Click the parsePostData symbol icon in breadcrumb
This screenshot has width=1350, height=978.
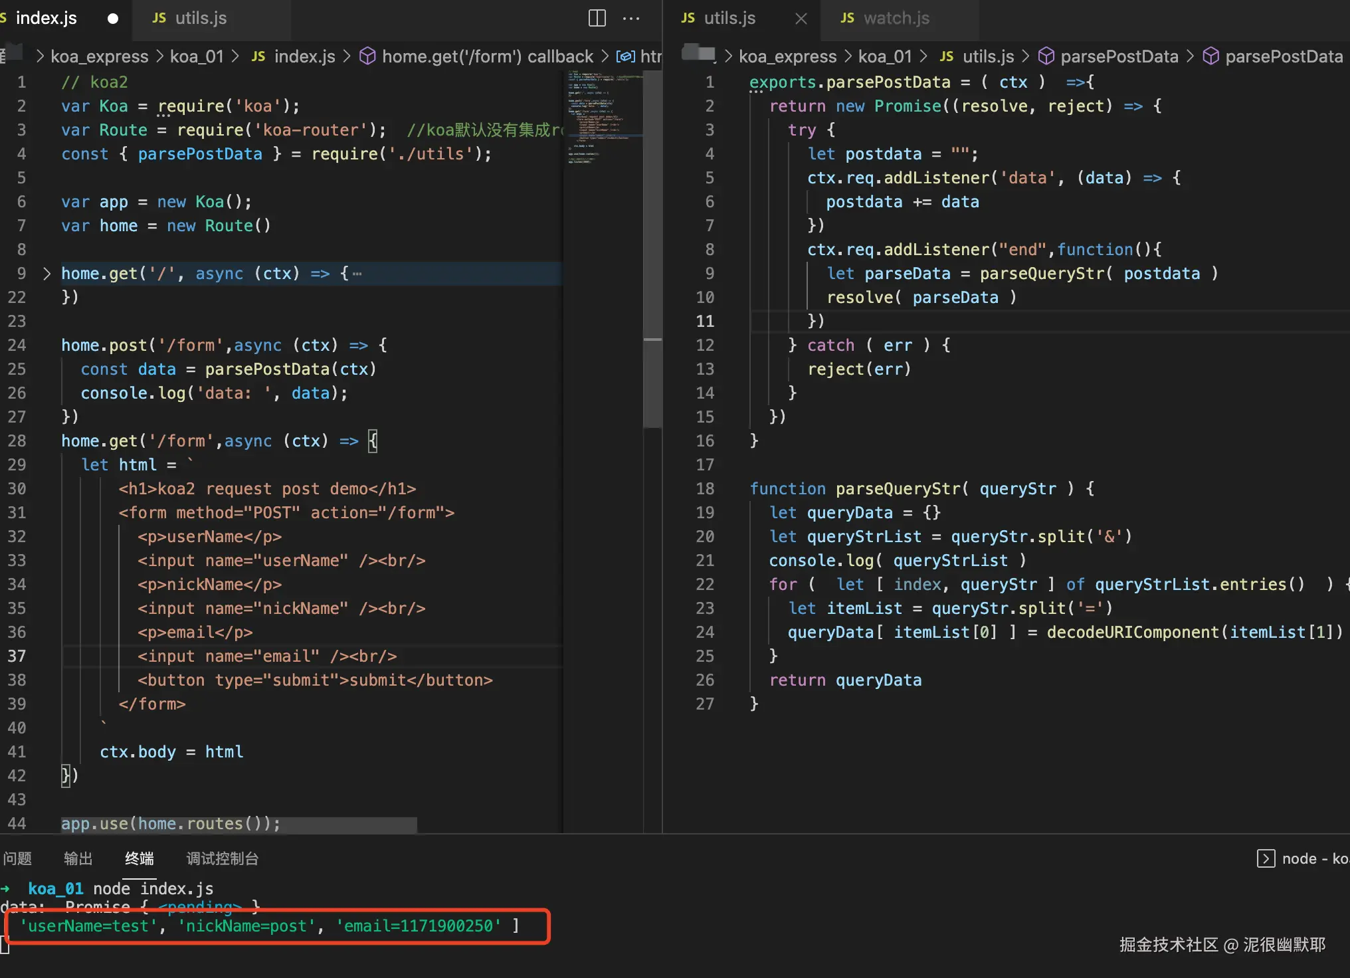click(x=1046, y=56)
